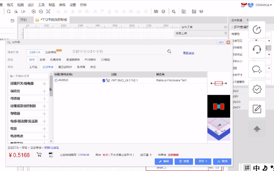Click the zoom out toolbar icon
This screenshot has width=274, height=171.
click(41, 11)
